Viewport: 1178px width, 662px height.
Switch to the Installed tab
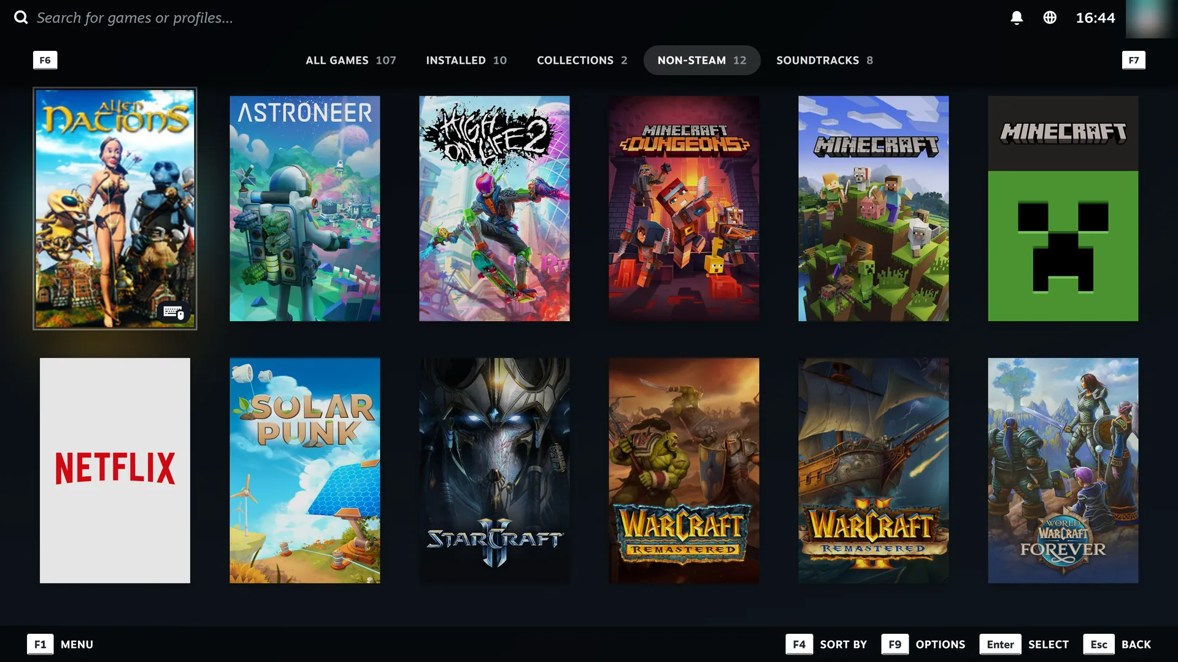click(466, 60)
